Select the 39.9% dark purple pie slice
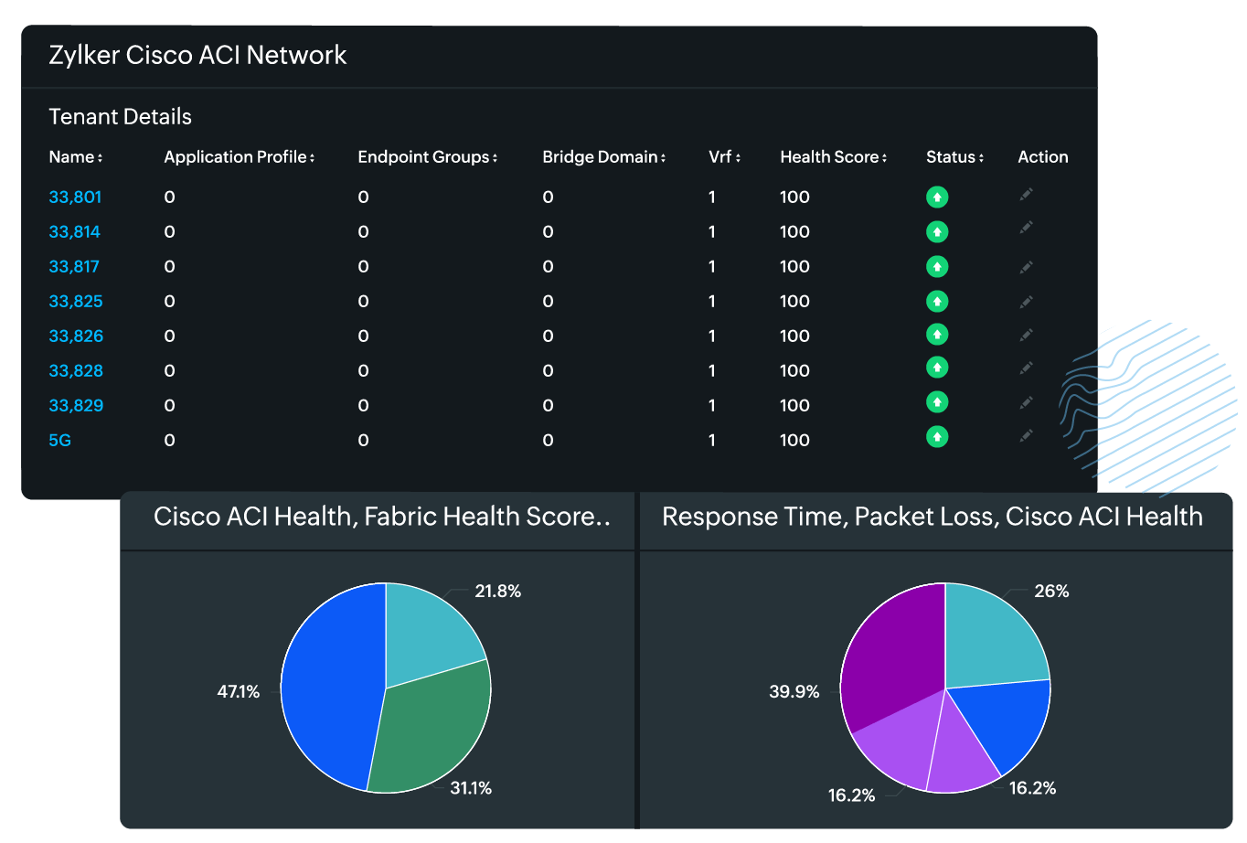The image size is (1247, 843). coord(891,658)
